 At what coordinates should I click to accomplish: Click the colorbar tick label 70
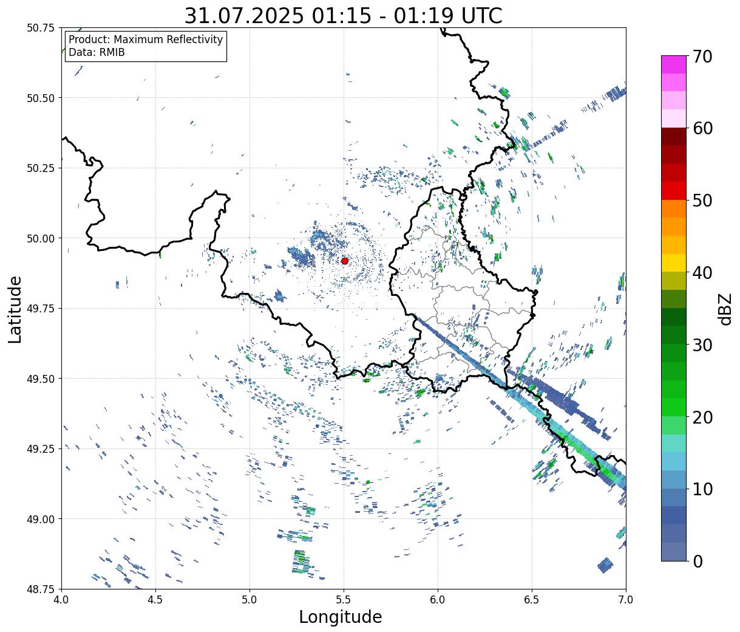click(701, 57)
